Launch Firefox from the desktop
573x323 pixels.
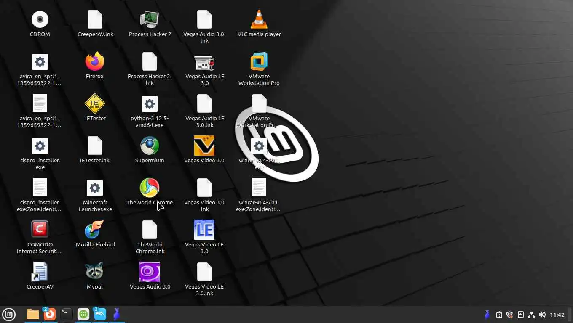[x=95, y=61]
